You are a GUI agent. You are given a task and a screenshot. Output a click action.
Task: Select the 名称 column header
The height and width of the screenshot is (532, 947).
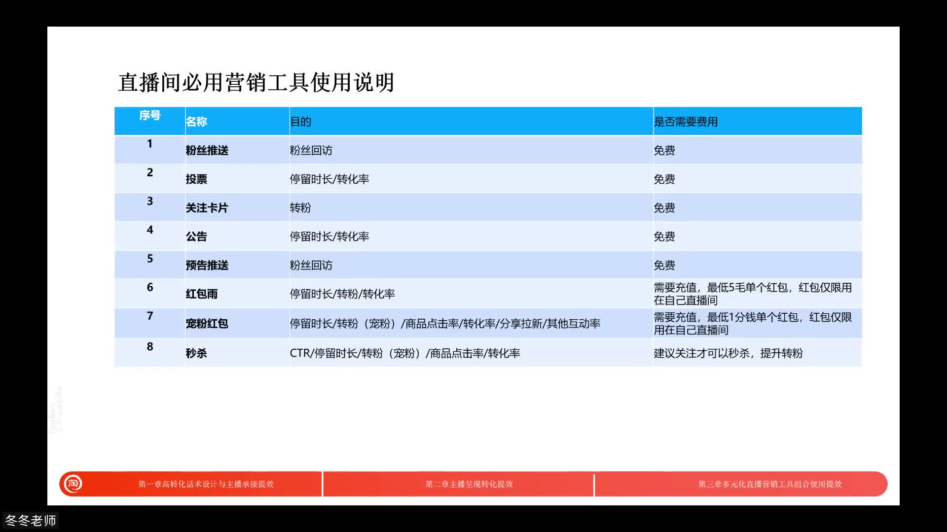point(197,122)
